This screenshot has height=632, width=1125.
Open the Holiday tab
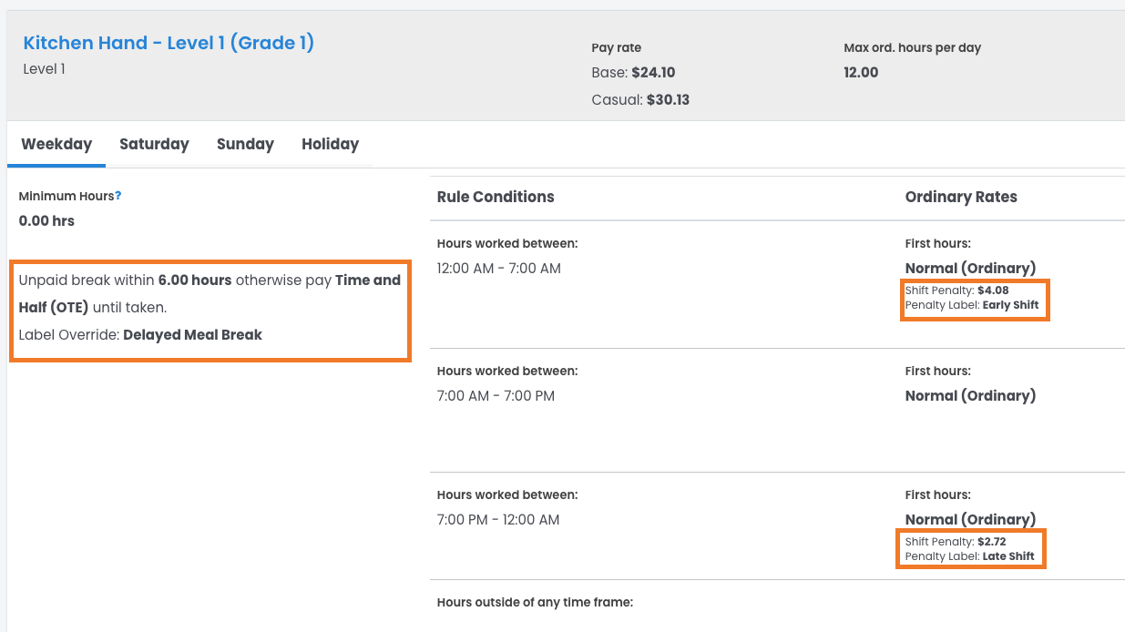[x=330, y=144]
